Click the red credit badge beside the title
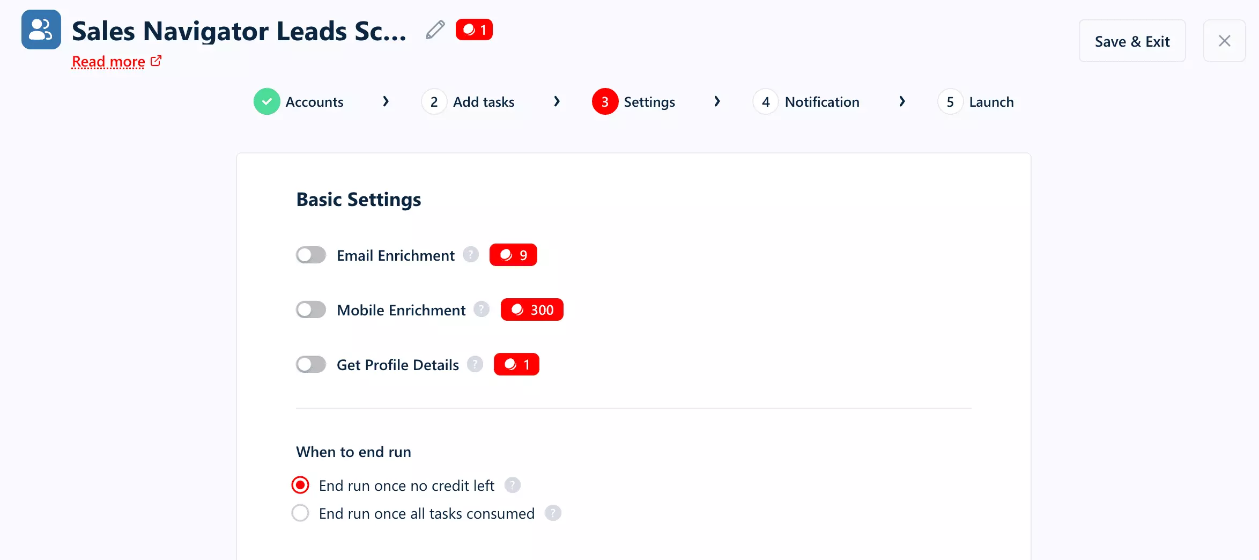This screenshot has height=560, width=1259. pyautogui.click(x=474, y=30)
